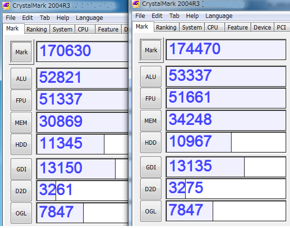
Task: Run OGL benchmark in right window
Action: [151, 211]
